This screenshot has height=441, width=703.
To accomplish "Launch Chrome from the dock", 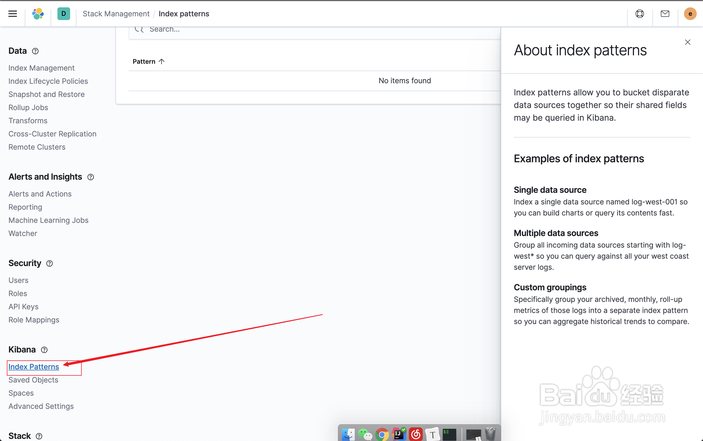I will [x=382, y=434].
